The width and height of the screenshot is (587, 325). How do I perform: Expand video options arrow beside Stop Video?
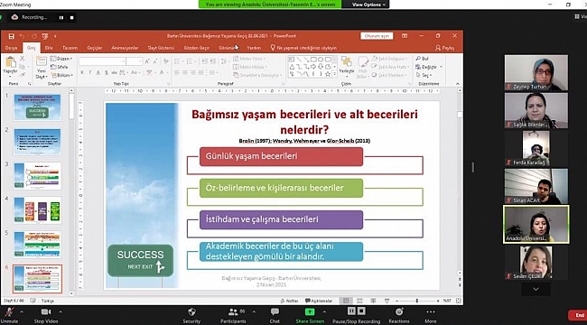61,311
